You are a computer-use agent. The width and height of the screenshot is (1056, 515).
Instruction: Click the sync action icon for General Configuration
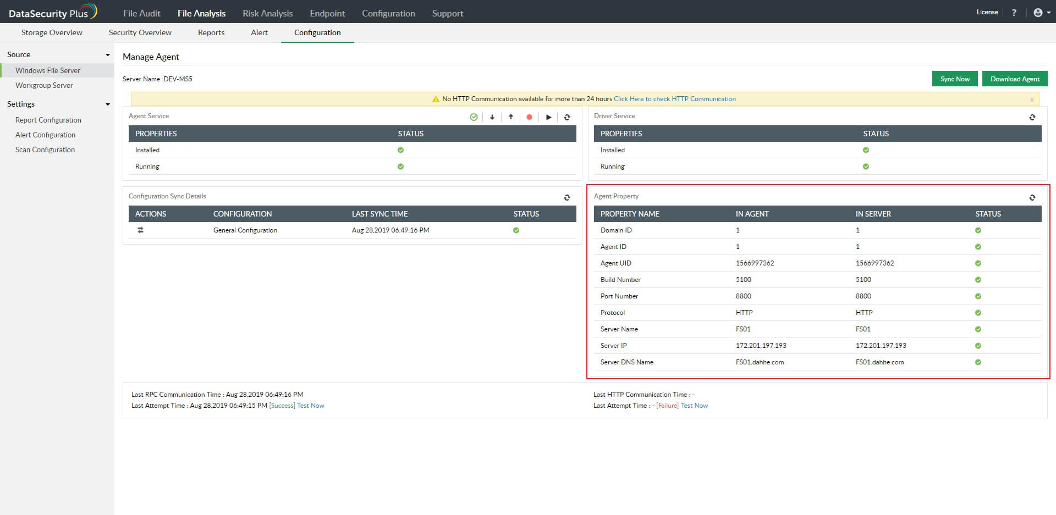[141, 230]
